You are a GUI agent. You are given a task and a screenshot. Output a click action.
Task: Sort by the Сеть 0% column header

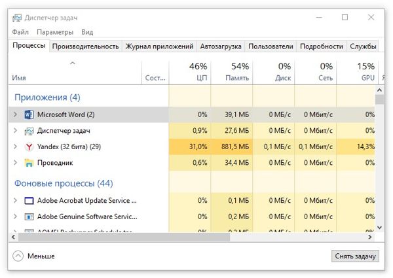[315, 73]
